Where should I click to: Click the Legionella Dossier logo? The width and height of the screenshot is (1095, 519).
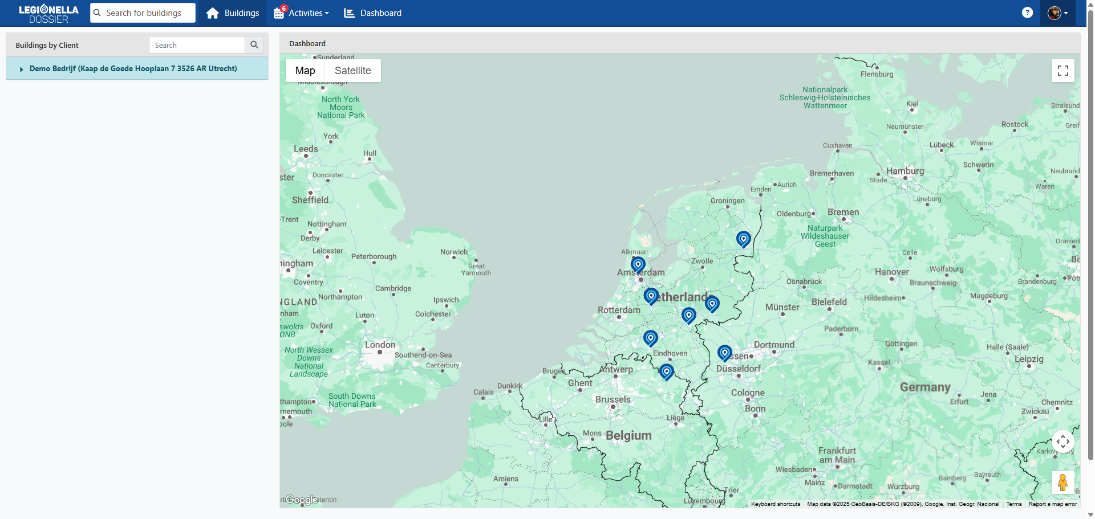click(48, 14)
